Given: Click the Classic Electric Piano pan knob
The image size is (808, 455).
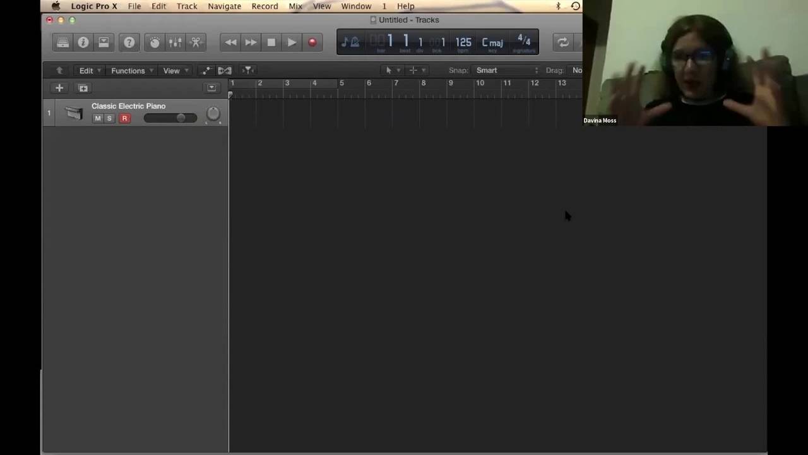Looking at the screenshot, I should [x=213, y=114].
